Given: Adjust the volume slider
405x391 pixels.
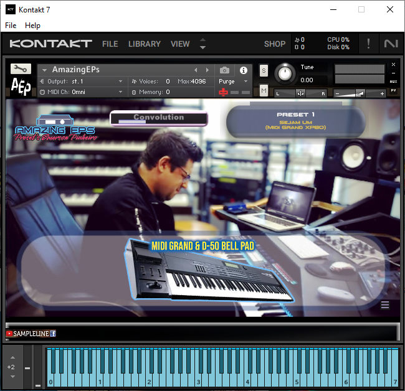Looking at the screenshot, I should point(360,93).
